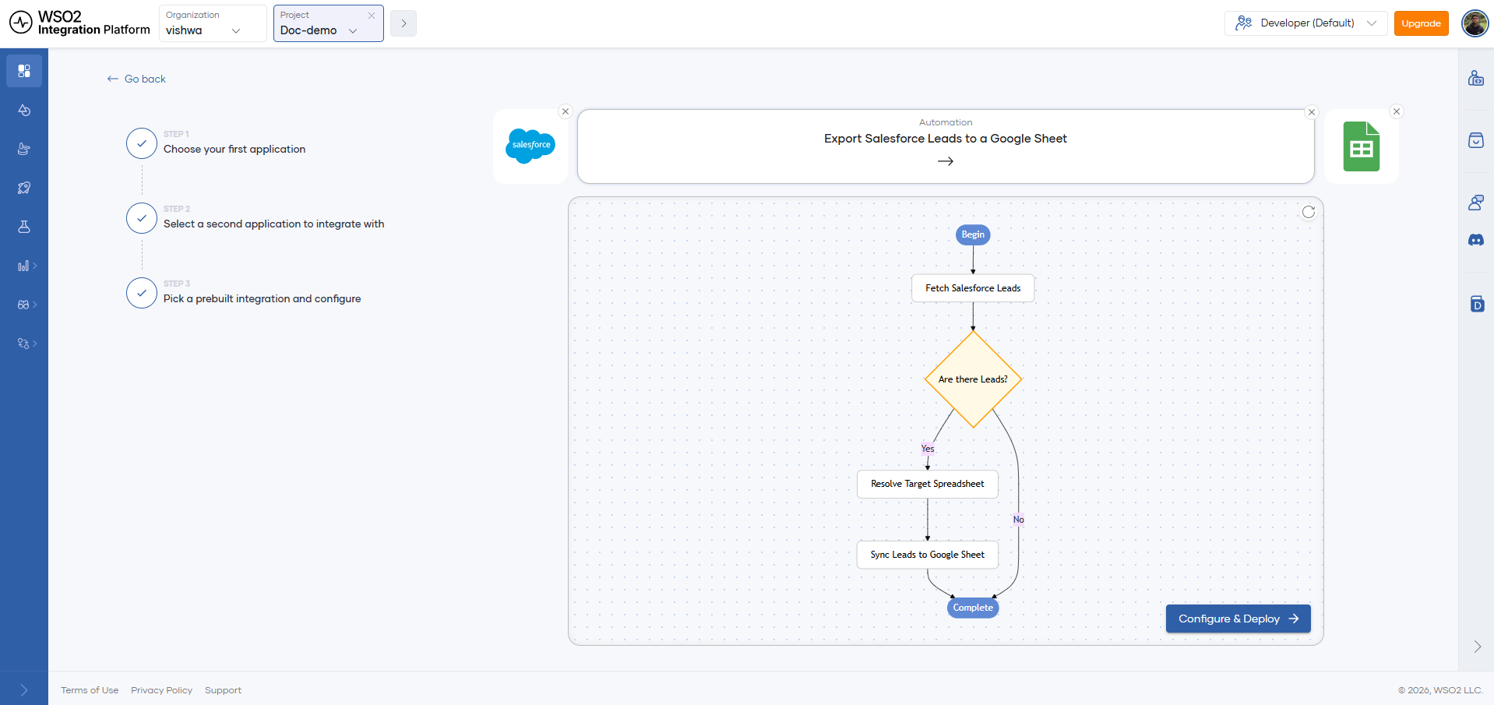This screenshot has width=1494, height=705.
Task: Open Privacy Policy link
Action: click(x=161, y=690)
